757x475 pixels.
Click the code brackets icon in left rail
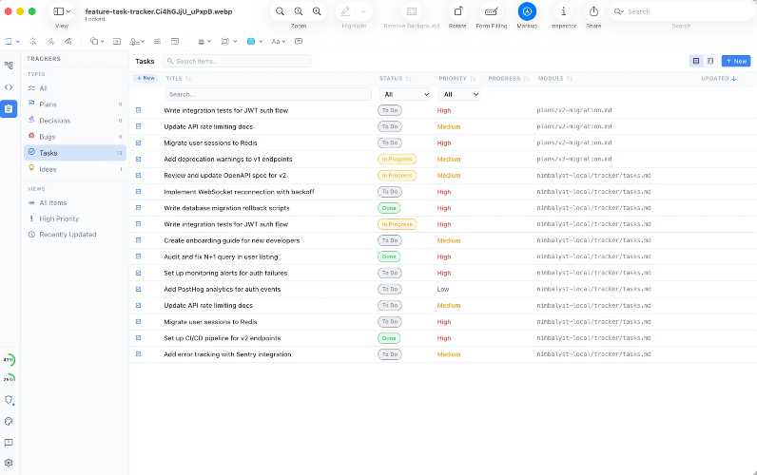pos(9,86)
